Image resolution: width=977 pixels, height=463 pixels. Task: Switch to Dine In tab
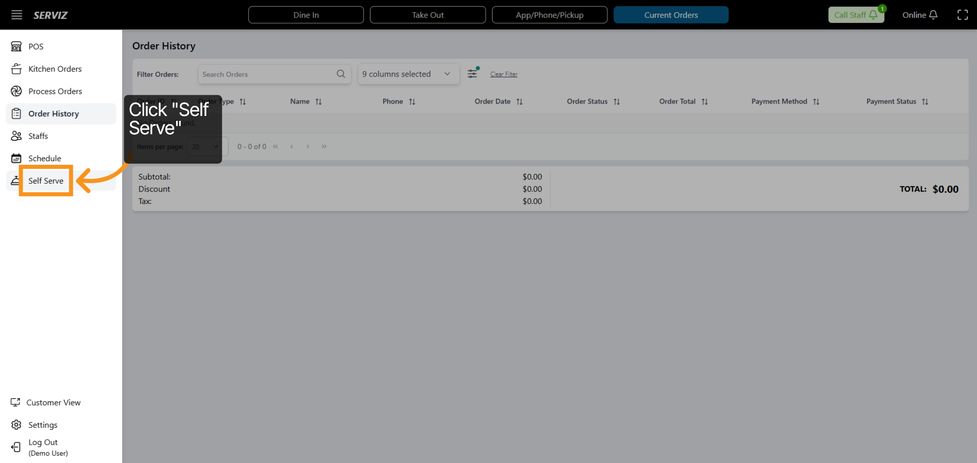pyautogui.click(x=306, y=15)
